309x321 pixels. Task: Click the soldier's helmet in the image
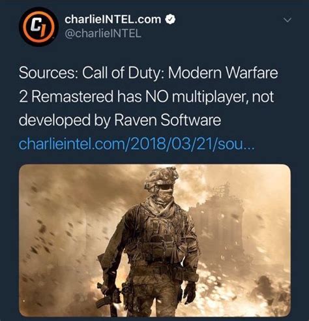161,177
